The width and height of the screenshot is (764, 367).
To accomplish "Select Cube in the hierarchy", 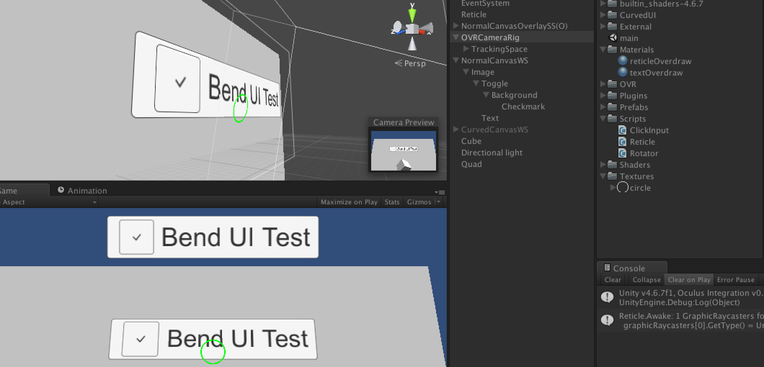I will (x=471, y=141).
